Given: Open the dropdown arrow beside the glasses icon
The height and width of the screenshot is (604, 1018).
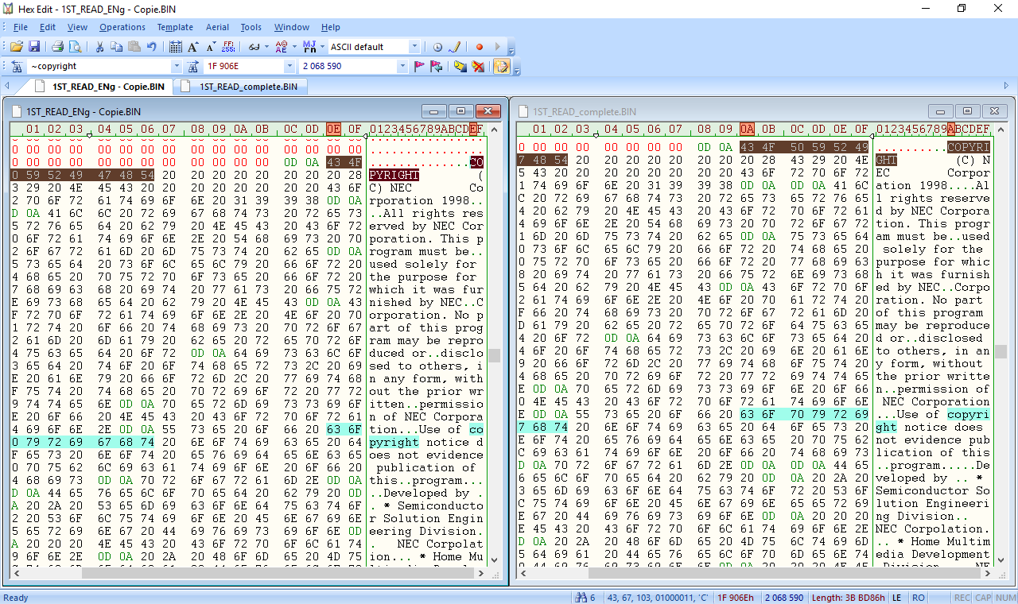Looking at the screenshot, I should point(266,47).
